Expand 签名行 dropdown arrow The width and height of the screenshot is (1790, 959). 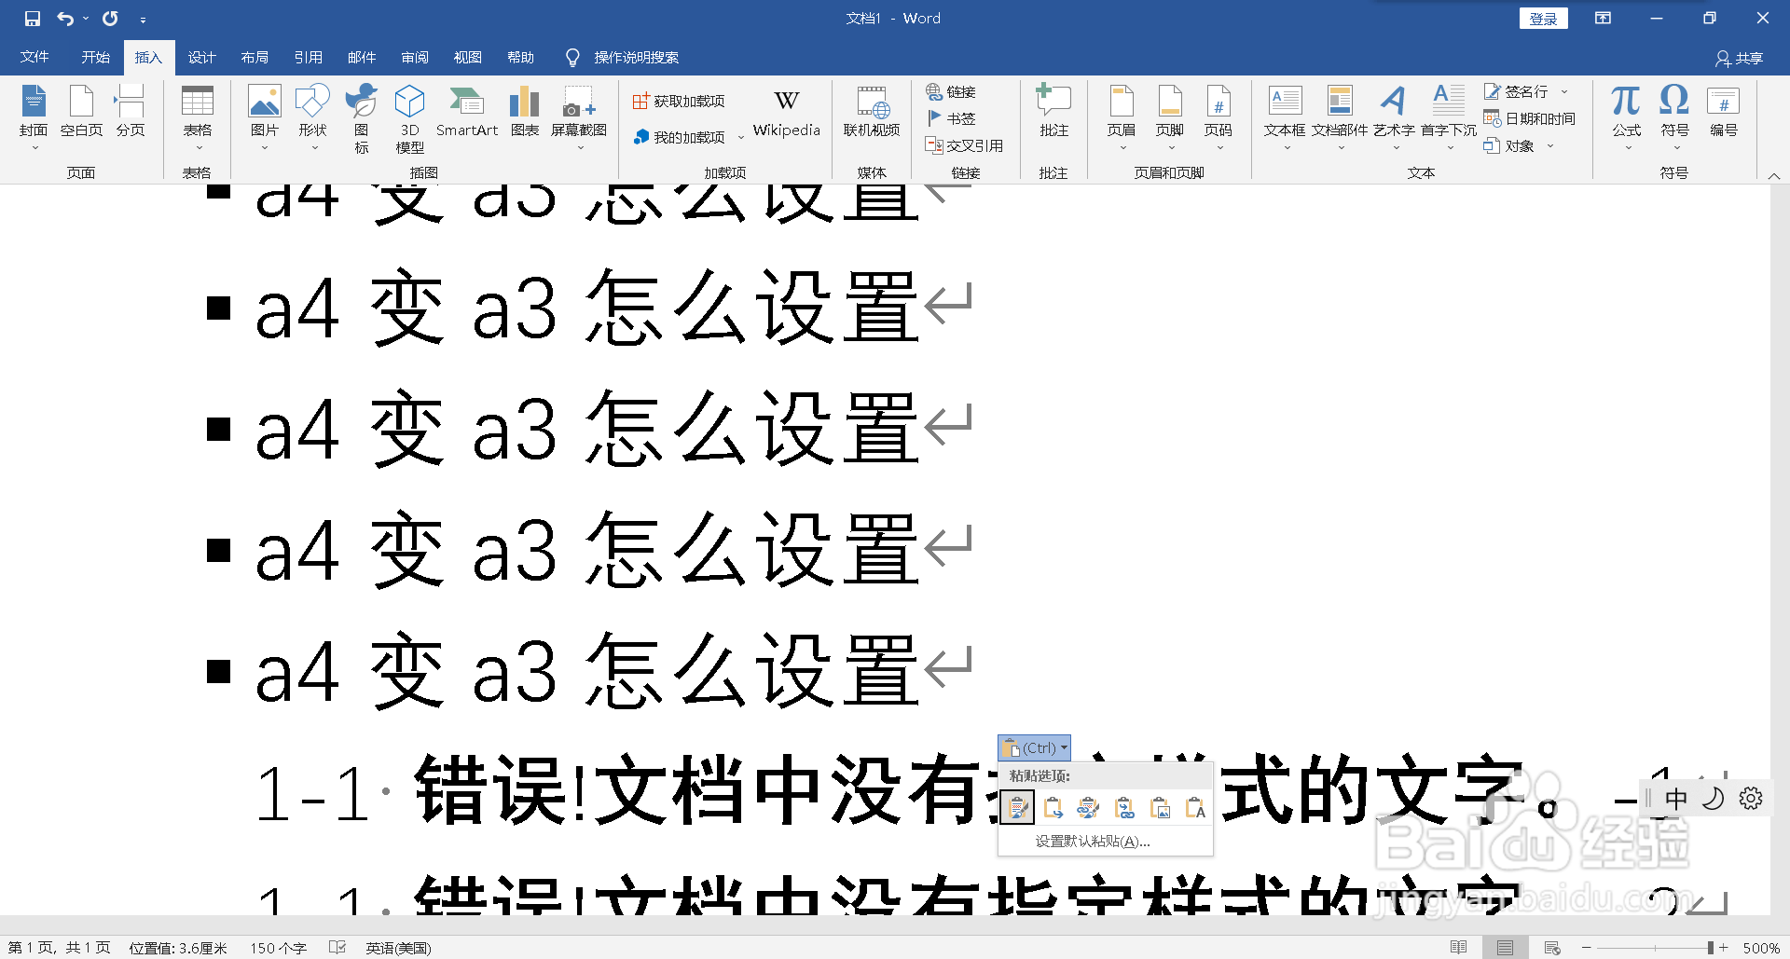point(1564,91)
